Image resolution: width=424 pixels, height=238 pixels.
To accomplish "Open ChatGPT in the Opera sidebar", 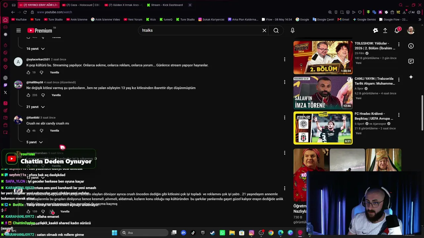I will tap(5, 78).
